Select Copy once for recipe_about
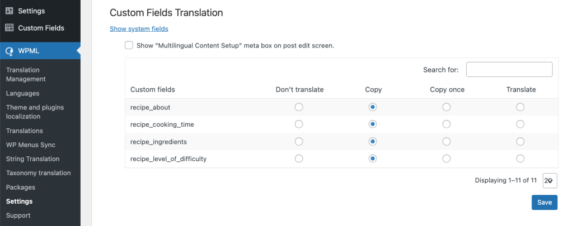This screenshot has height=226, width=573. click(446, 107)
